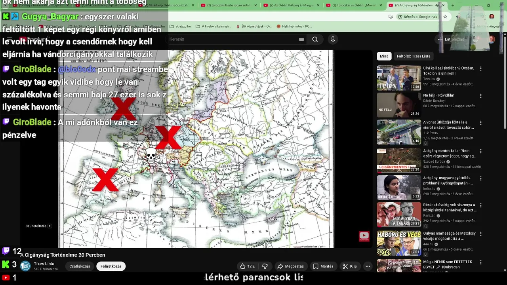Dislike the video with thumbs-down

pos(265,266)
